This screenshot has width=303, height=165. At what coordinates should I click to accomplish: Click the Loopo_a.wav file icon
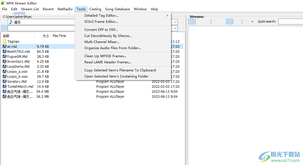click(4, 72)
